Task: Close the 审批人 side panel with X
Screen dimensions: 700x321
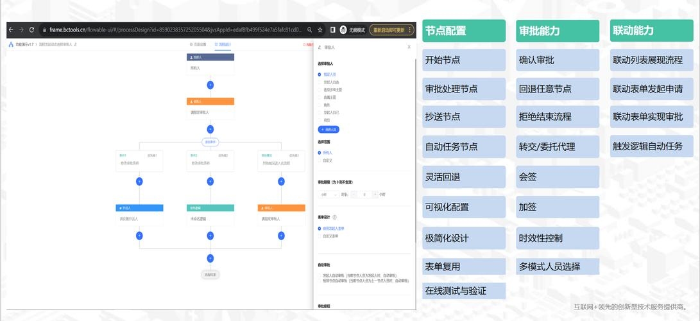Action: (x=409, y=47)
